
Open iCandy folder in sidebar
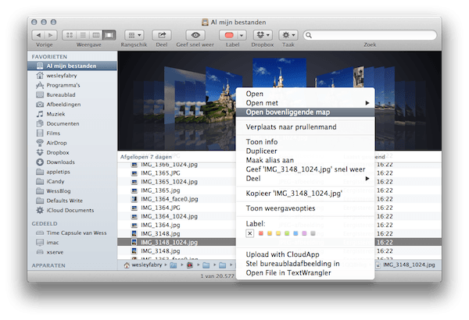(72, 181)
